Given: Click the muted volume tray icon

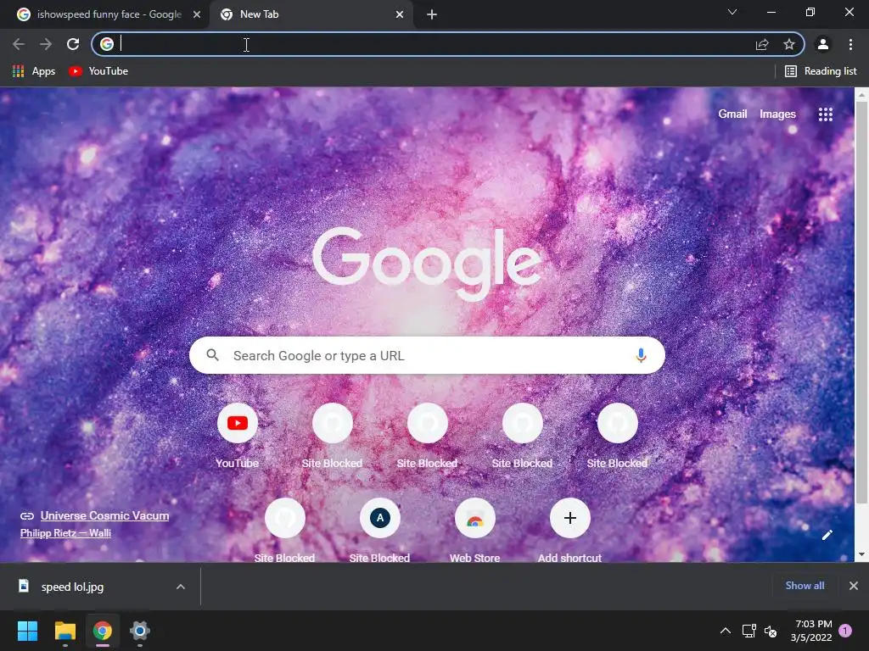Looking at the screenshot, I should point(771,631).
